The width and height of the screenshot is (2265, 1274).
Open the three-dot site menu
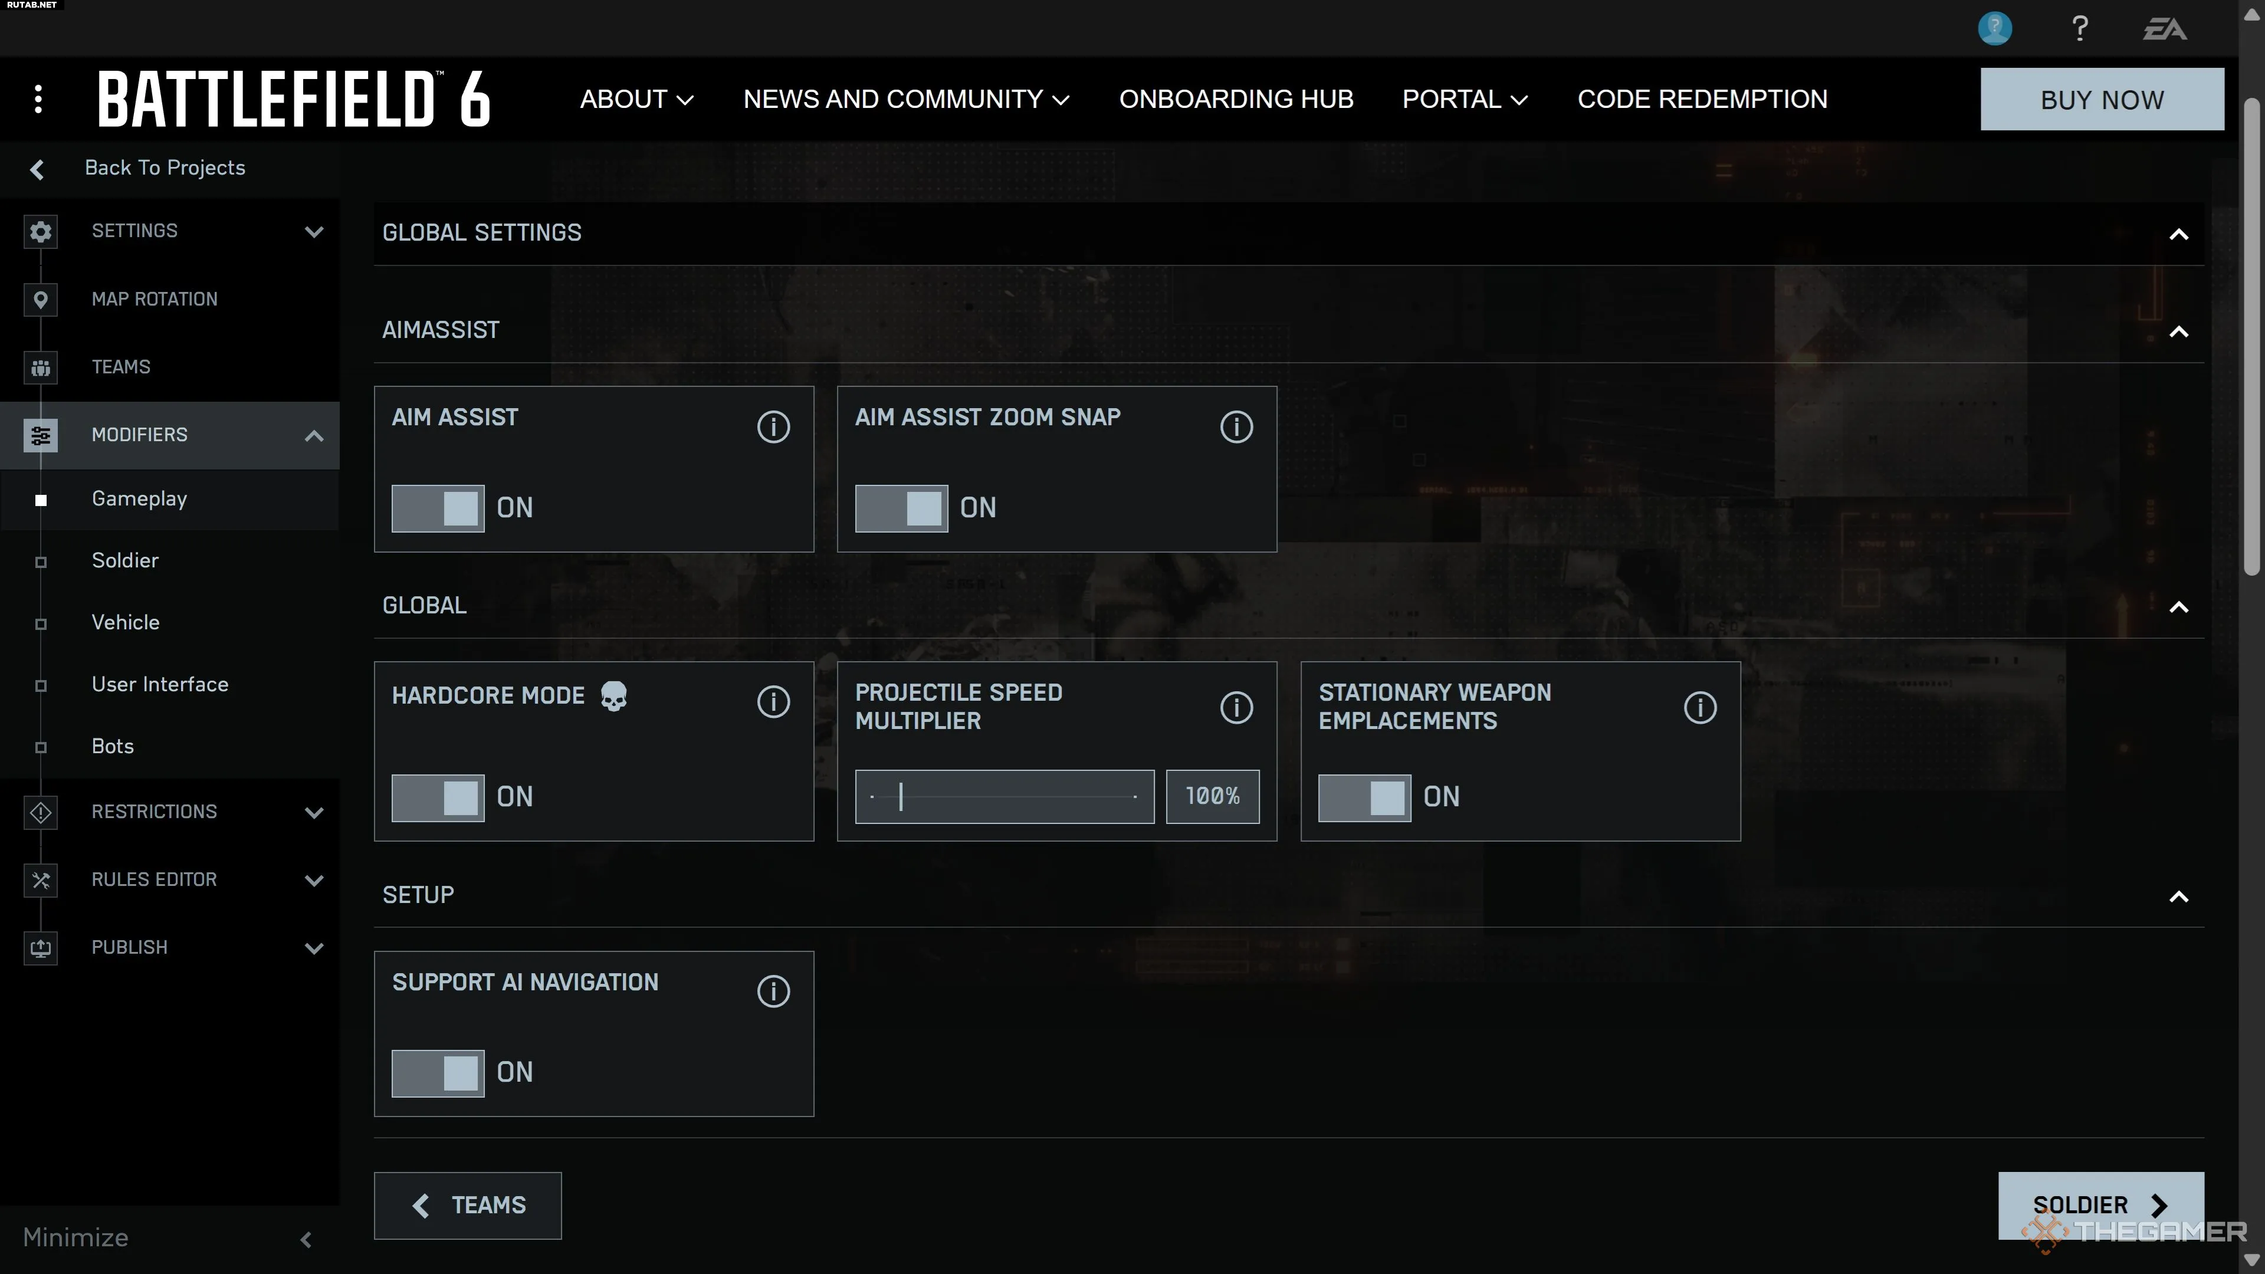(38, 99)
